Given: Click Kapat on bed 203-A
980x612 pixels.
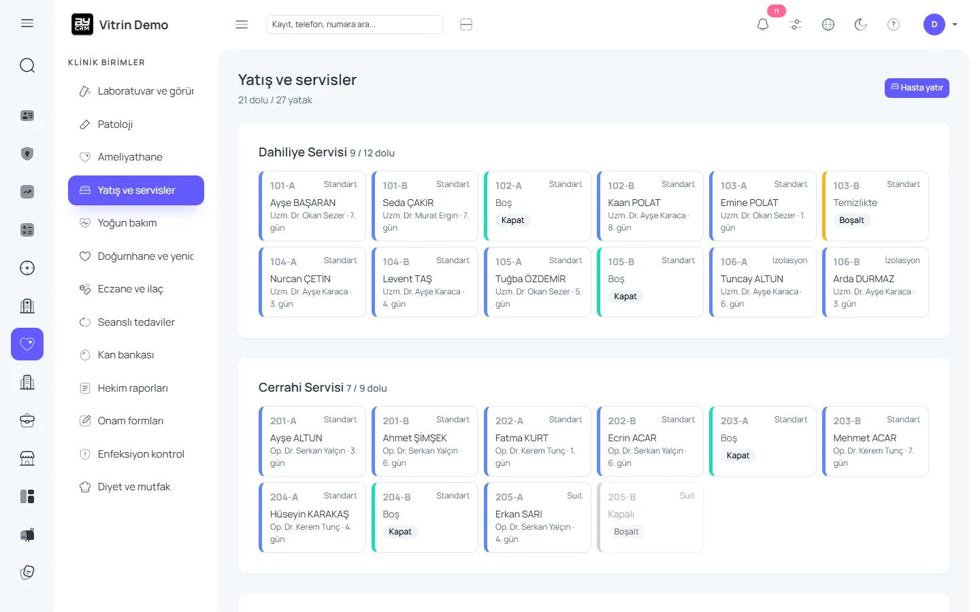Looking at the screenshot, I should (x=738, y=456).
